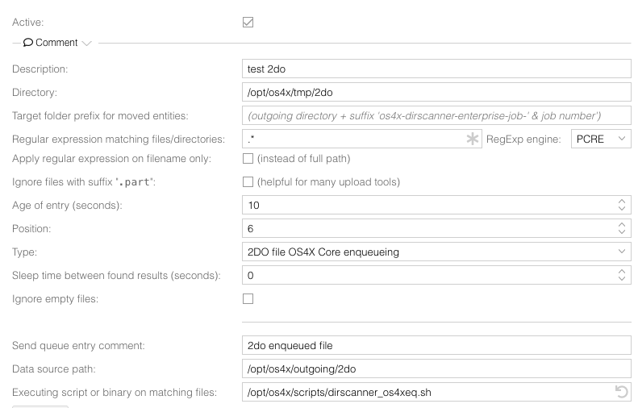Uncheck the Active checkbox
Image resolution: width=638 pixels, height=408 pixels.
[x=248, y=23]
